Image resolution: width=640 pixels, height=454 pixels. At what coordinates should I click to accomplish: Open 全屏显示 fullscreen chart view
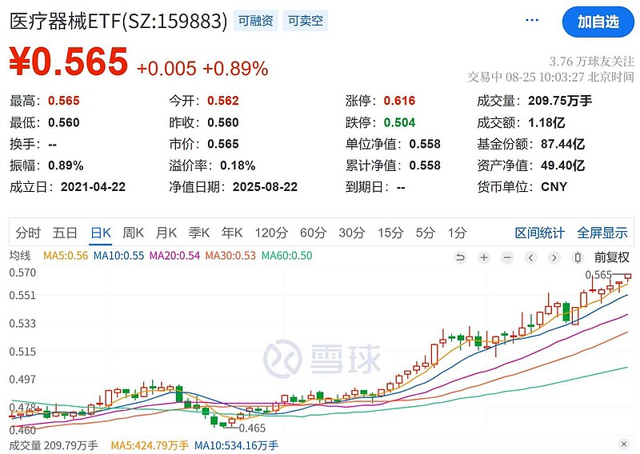click(x=602, y=233)
